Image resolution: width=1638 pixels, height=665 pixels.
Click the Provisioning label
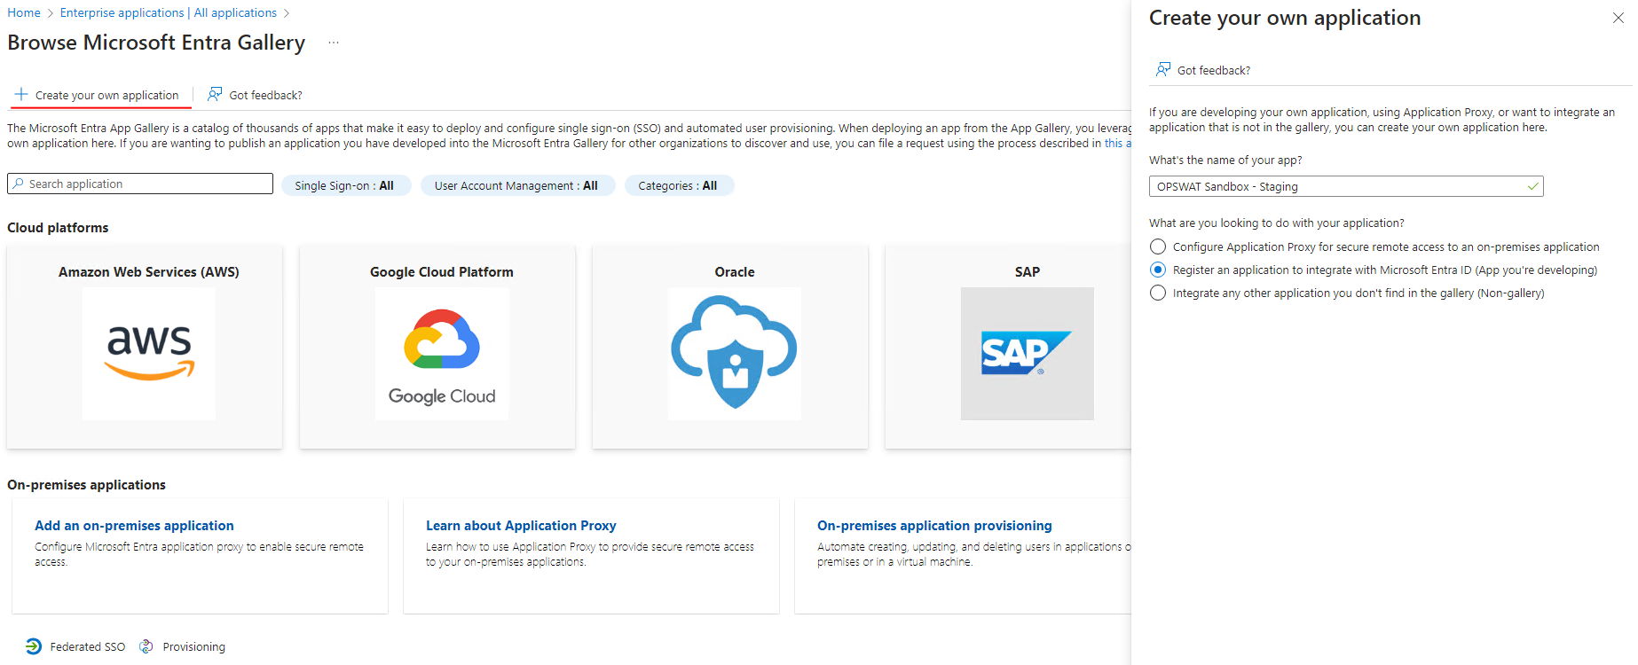pos(194,646)
